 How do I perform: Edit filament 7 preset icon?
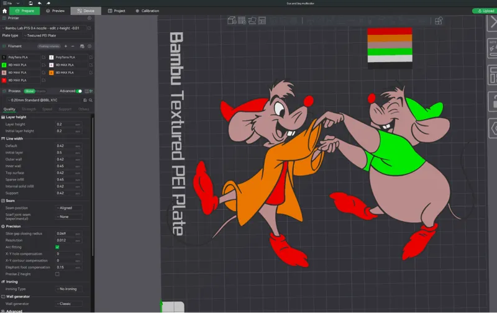coord(43,80)
